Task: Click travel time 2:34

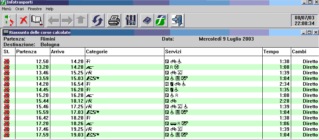Action: tap(284, 84)
